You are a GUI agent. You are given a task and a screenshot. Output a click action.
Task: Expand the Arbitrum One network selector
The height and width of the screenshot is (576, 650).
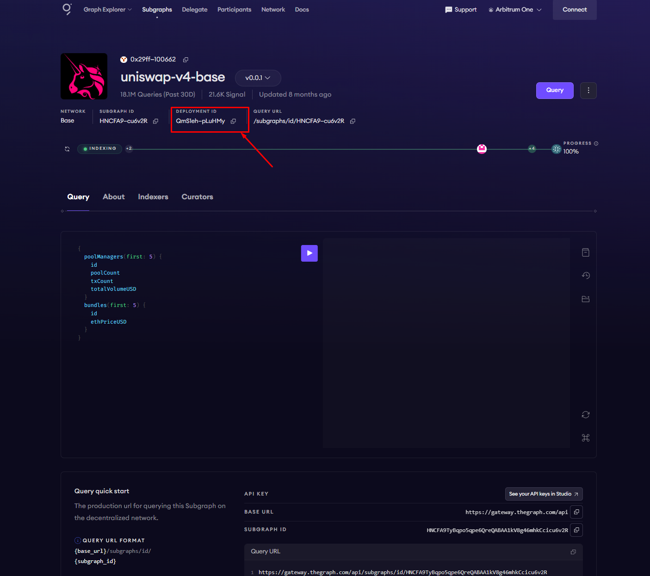pyautogui.click(x=515, y=10)
